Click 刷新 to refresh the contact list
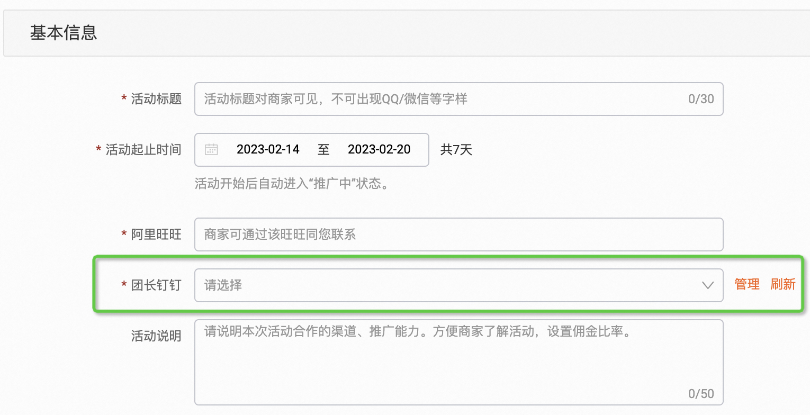 click(x=783, y=284)
